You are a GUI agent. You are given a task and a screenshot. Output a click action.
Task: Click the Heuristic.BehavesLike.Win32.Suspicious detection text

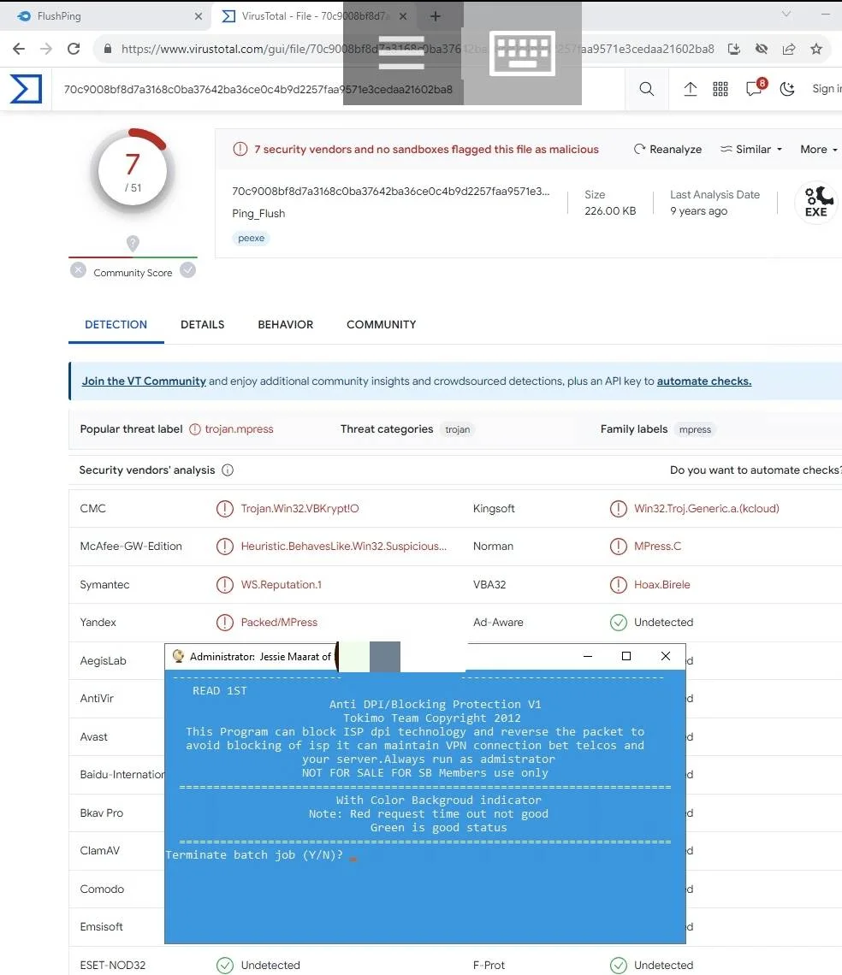coord(343,547)
